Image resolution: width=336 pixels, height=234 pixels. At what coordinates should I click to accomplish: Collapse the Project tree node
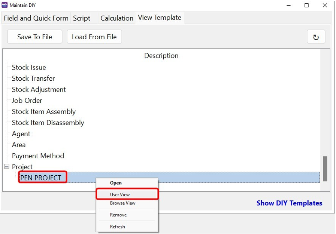6,167
